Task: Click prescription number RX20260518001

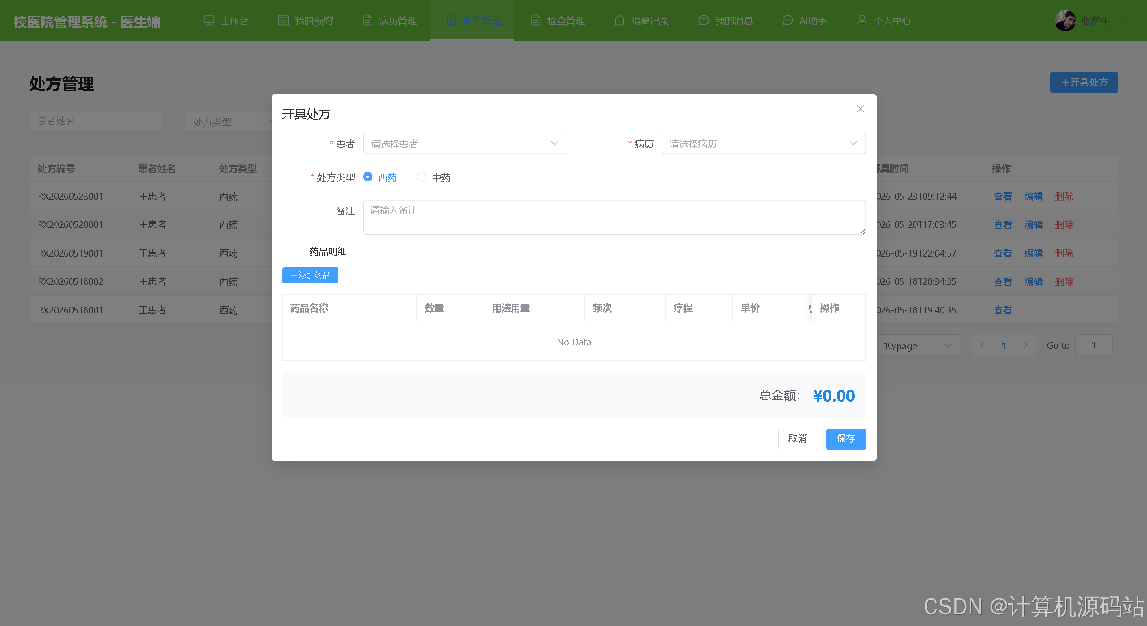Action: 70,310
